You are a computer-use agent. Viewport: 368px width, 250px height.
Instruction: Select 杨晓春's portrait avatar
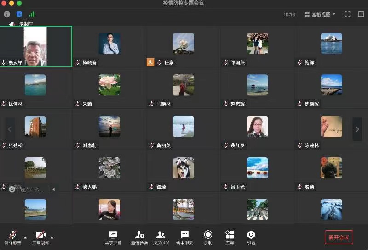(109, 44)
